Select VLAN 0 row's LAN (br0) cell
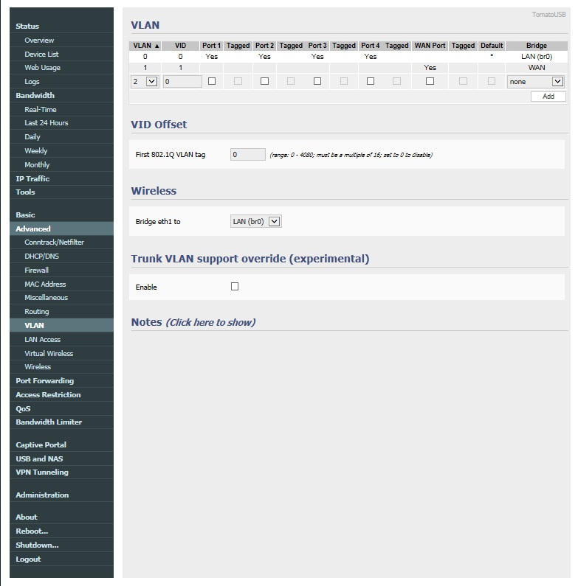Image resolution: width=578 pixels, height=586 pixels. (537, 57)
